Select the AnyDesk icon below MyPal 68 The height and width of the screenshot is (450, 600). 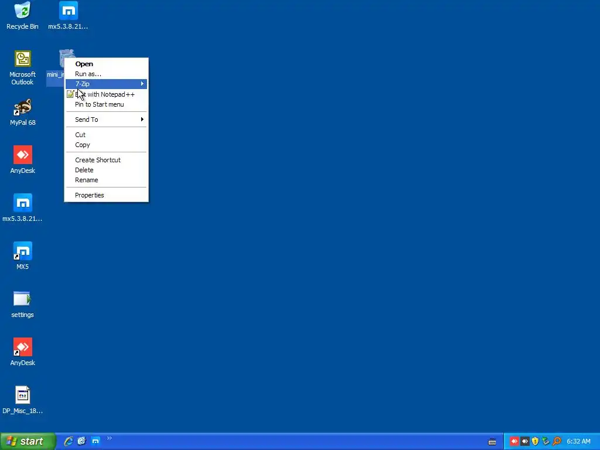point(23,159)
